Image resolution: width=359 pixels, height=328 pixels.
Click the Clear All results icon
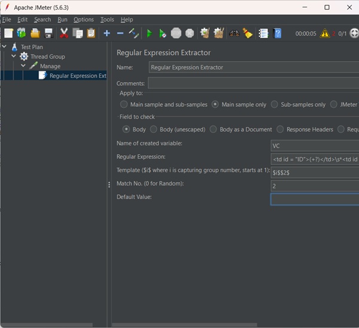218,34
